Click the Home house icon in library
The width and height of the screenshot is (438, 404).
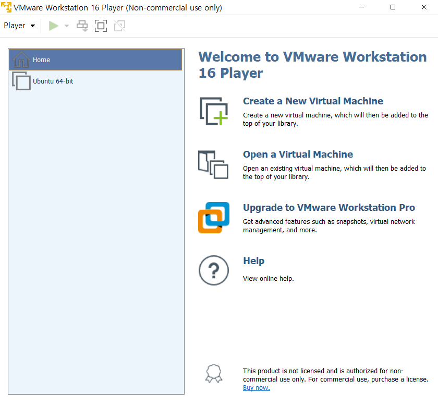[21, 60]
